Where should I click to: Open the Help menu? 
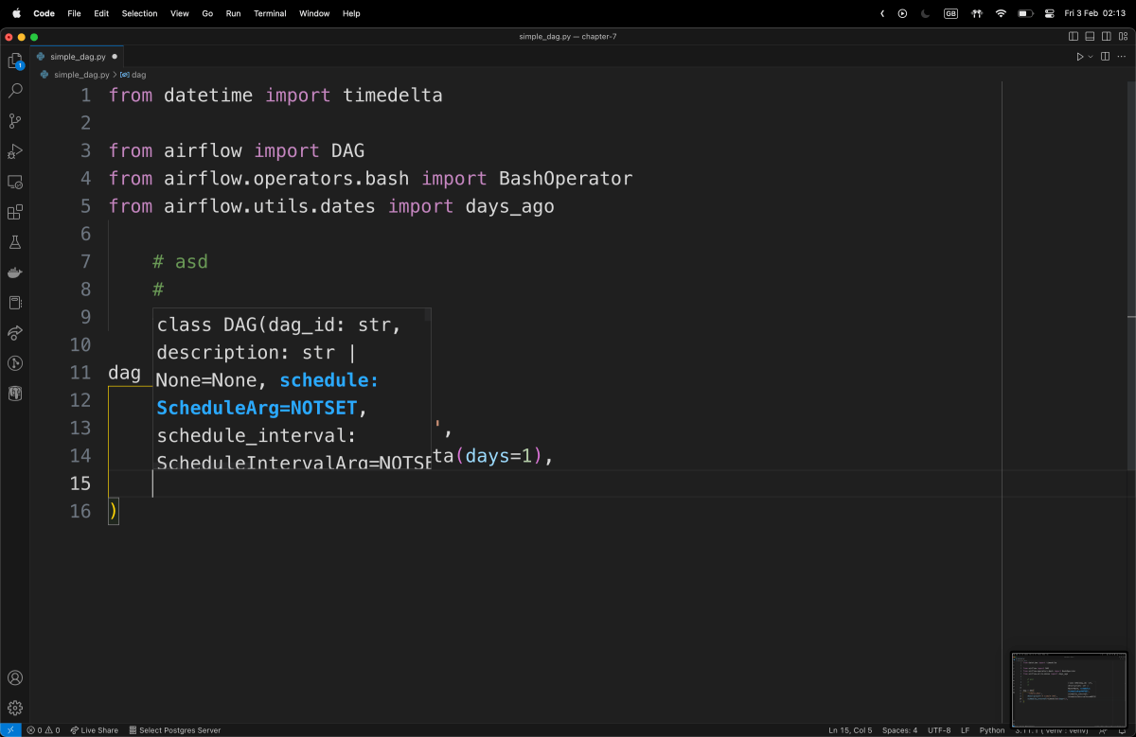coord(351,13)
